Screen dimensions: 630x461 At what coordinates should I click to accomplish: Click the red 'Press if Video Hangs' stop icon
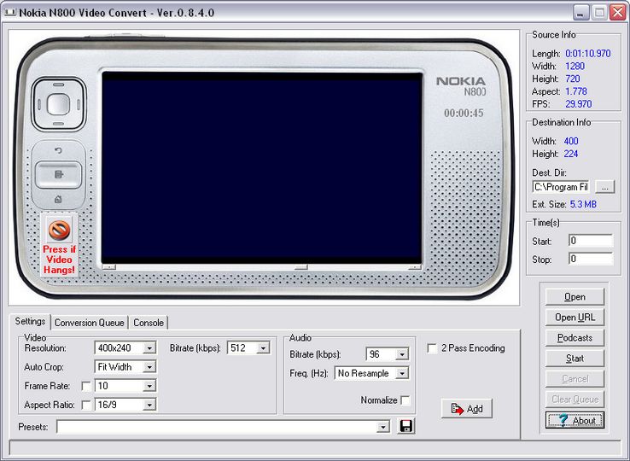click(x=60, y=230)
